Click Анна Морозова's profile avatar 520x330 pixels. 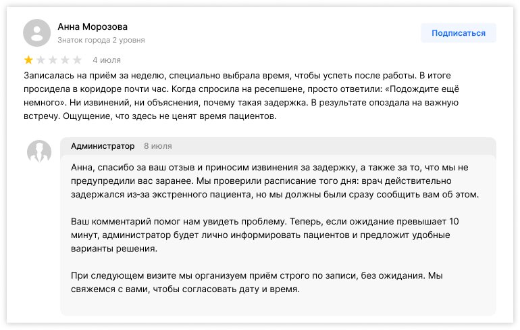click(x=37, y=32)
